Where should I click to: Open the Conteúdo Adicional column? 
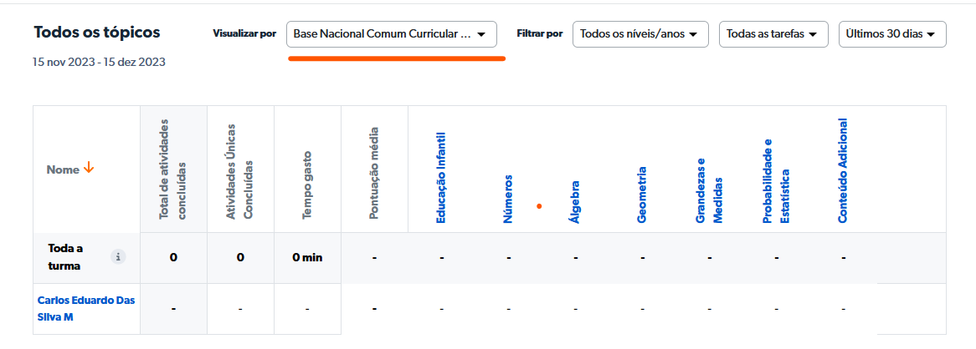click(843, 171)
